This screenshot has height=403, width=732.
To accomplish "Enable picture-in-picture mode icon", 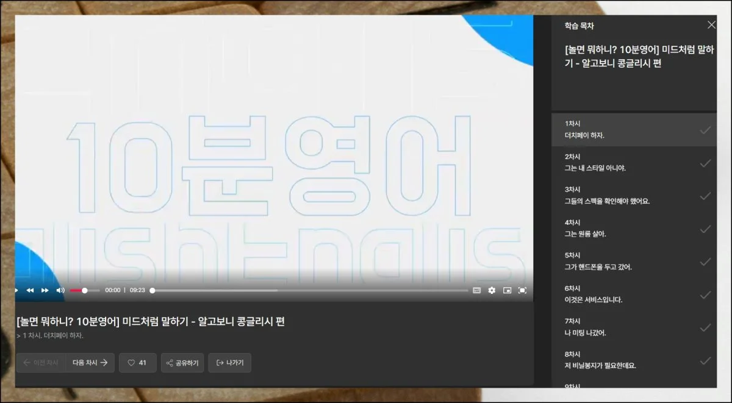I will click(x=507, y=290).
